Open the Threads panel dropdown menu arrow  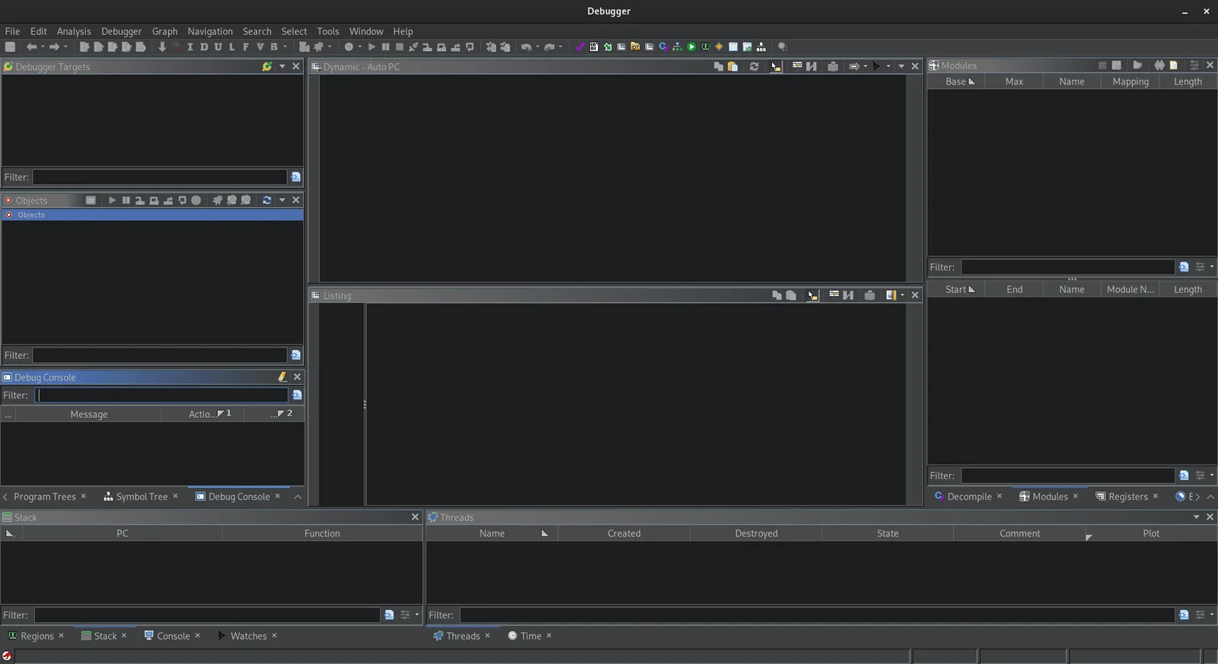click(x=1196, y=517)
